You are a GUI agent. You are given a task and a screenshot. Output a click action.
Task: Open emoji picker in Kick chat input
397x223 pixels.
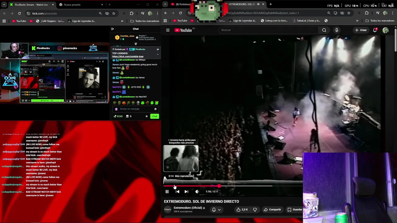(155, 109)
